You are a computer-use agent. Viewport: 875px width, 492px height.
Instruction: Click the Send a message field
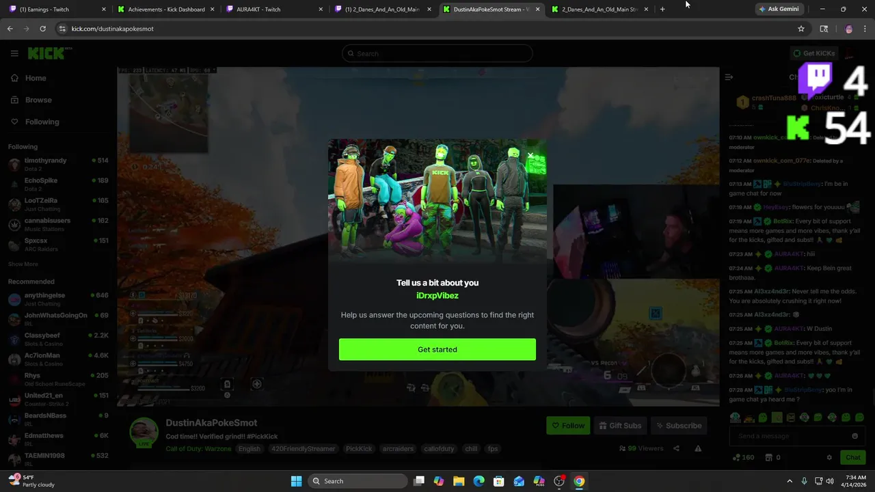790,436
